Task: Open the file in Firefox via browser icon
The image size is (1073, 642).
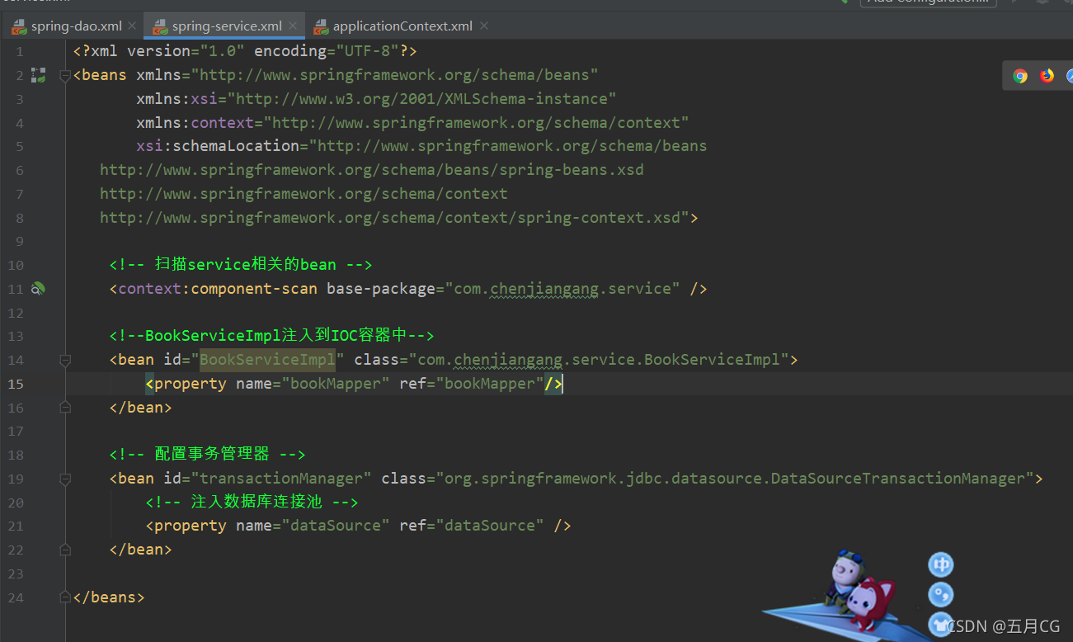Action: tap(1047, 76)
